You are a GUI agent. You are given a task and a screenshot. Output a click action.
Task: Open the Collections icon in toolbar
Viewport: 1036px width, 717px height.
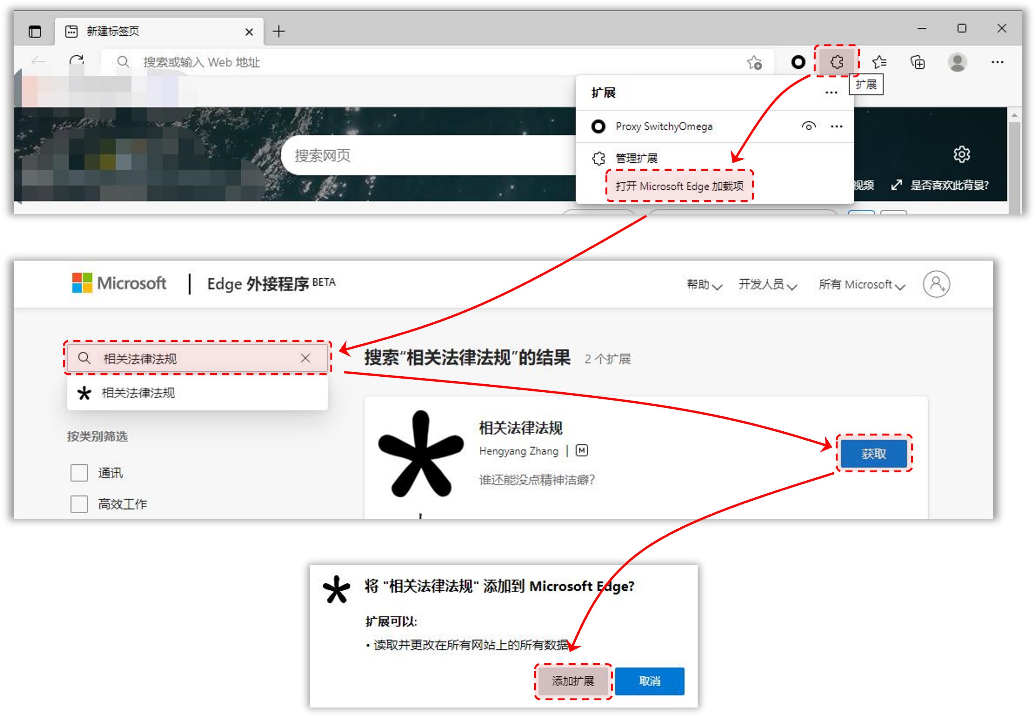tap(917, 62)
